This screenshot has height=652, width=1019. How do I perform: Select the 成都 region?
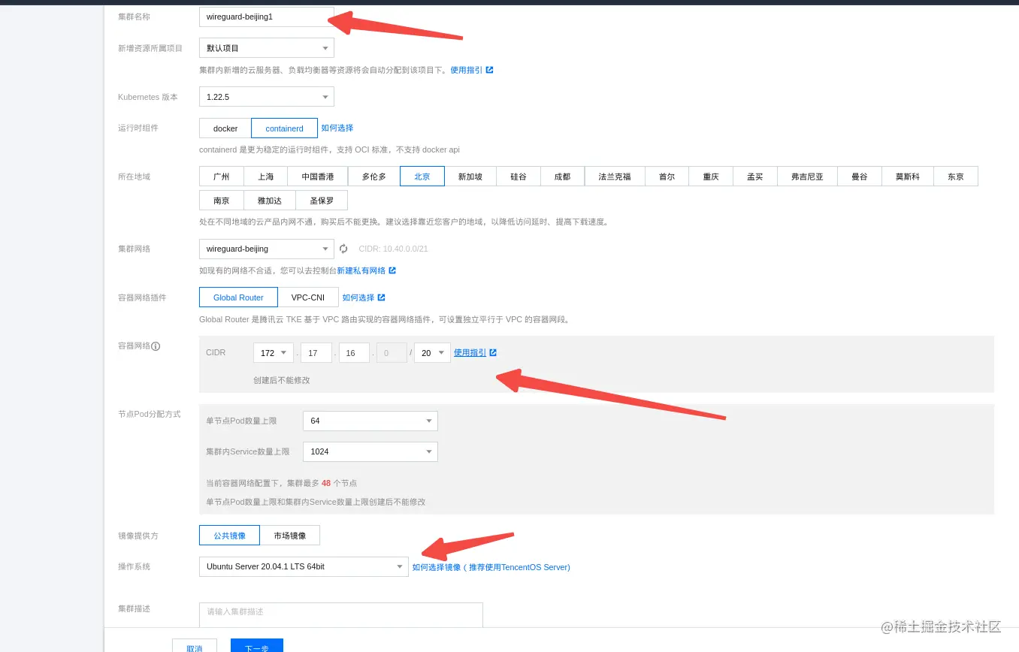coord(562,177)
